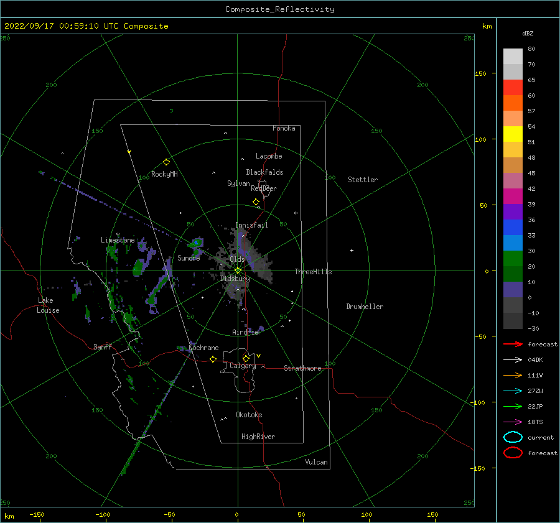Click the white 04DK arrow legend icon
Image resolution: width=560 pixels, height=523 pixels.
click(513, 359)
